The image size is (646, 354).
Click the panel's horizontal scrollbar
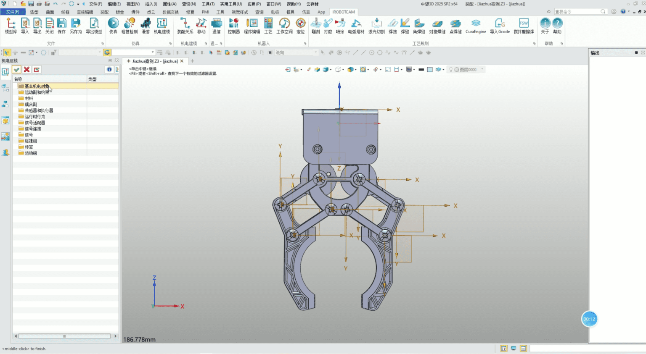tap(64, 336)
